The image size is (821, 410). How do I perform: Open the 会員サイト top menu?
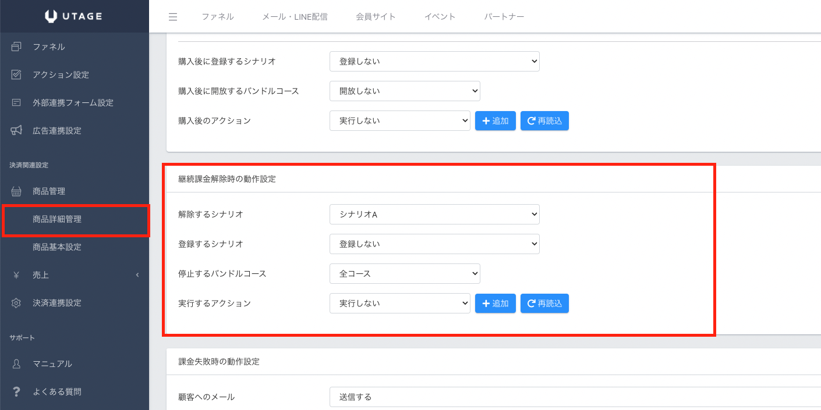(x=376, y=17)
